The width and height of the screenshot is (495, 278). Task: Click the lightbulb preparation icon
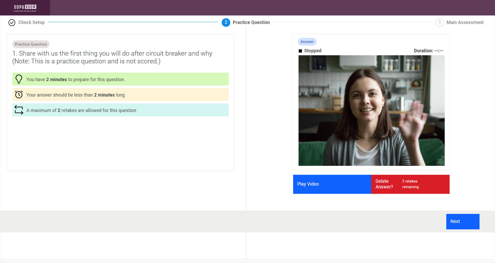tap(19, 79)
